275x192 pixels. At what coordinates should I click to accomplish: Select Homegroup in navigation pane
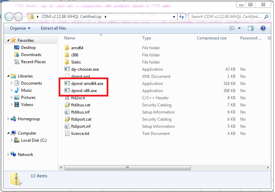coord(29,119)
